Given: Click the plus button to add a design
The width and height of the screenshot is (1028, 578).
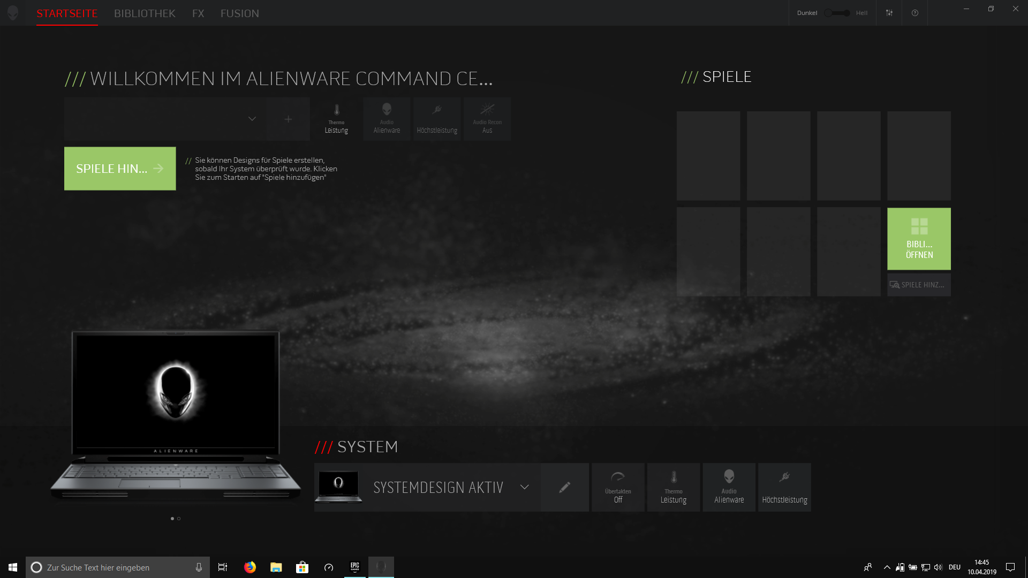Looking at the screenshot, I should click(x=288, y=119).
